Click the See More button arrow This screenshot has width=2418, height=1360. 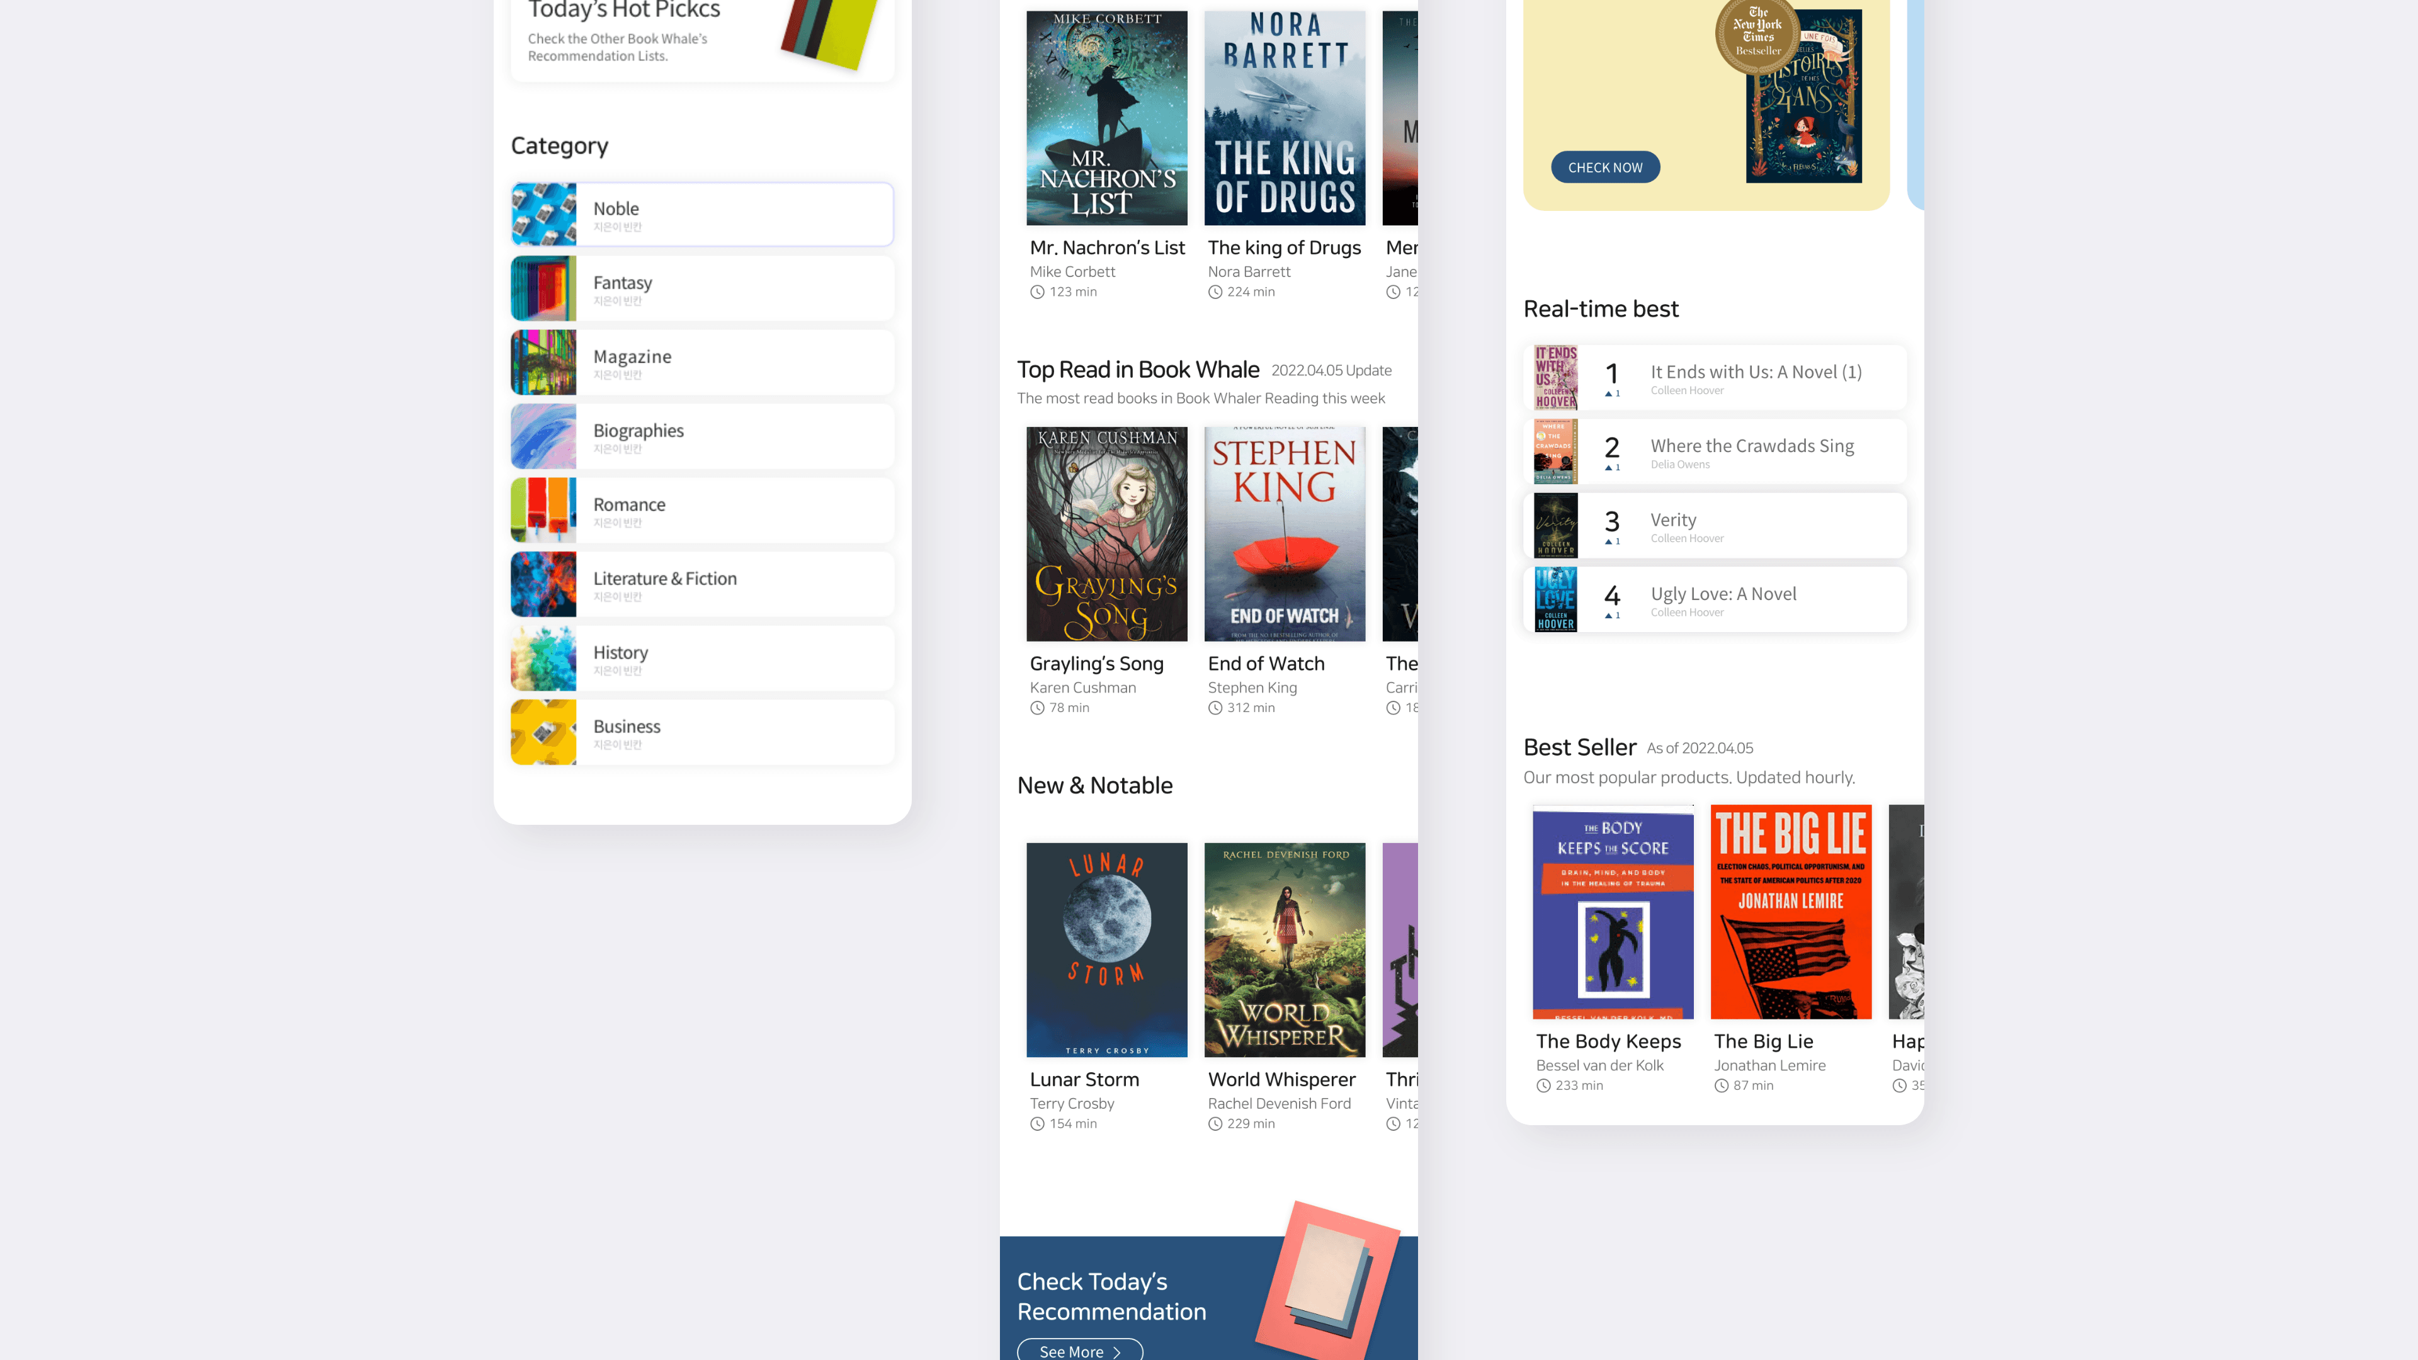pos(1117,1352)
